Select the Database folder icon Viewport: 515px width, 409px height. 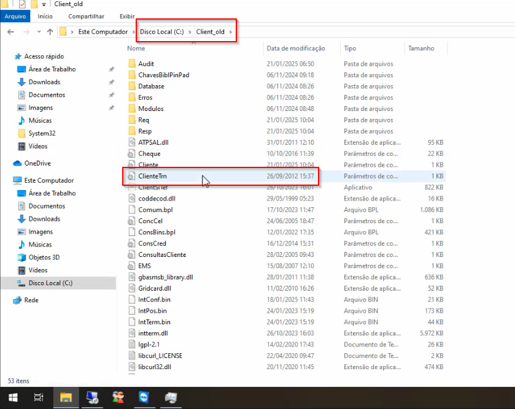pos(132,86)
